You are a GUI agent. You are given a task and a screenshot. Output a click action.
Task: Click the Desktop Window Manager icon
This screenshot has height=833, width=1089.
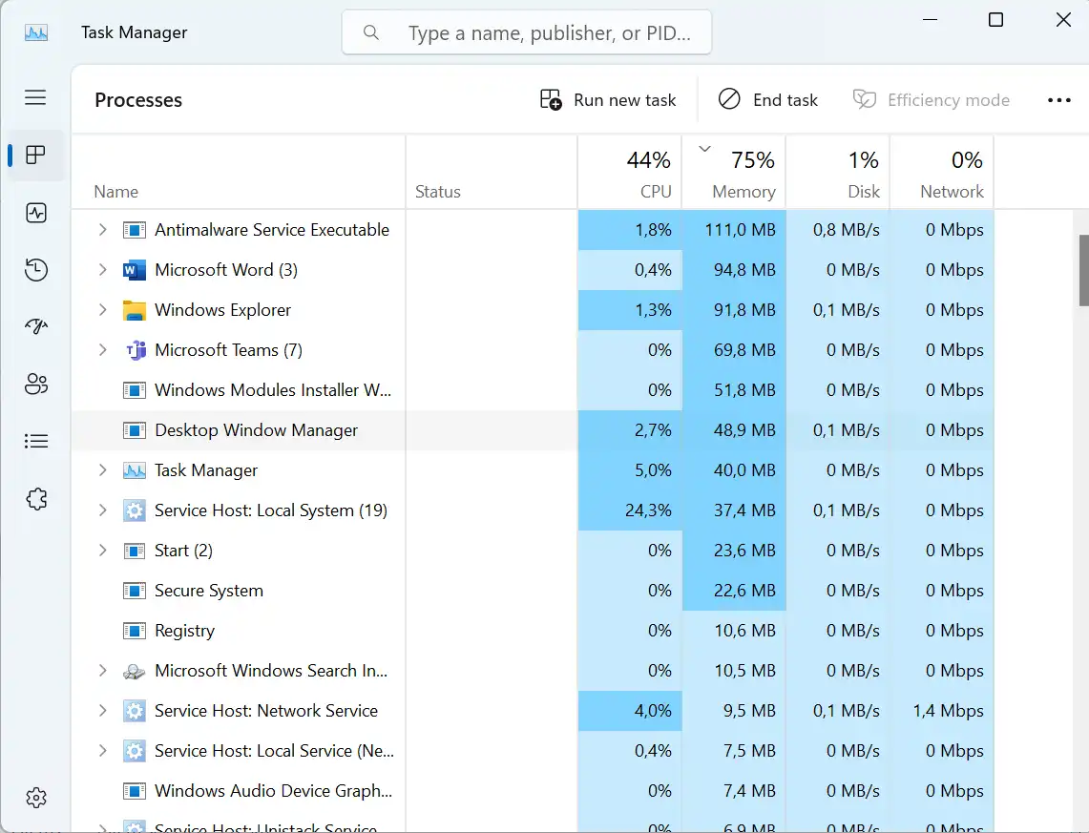pos(134,430)
